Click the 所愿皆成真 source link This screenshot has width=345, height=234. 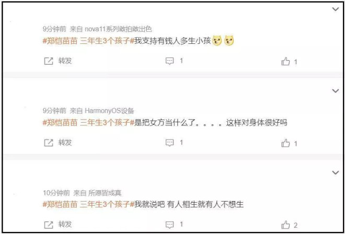pyautogui.click(x=105, y=193)
